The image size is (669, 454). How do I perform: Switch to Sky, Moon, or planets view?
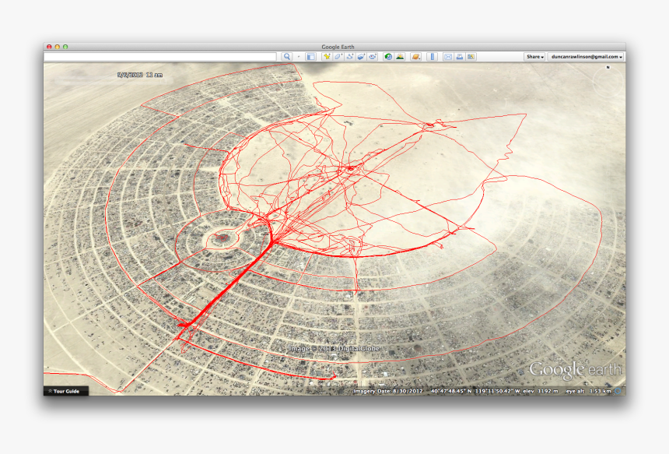tap(415, 56)
